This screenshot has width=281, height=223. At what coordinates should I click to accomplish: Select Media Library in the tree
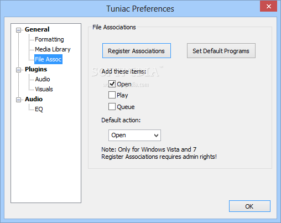tap(53, 49)
